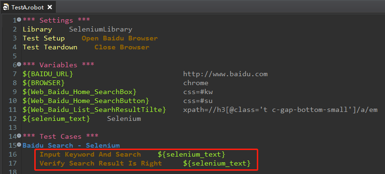Click the Library setting on line 2

coord(37,30)
